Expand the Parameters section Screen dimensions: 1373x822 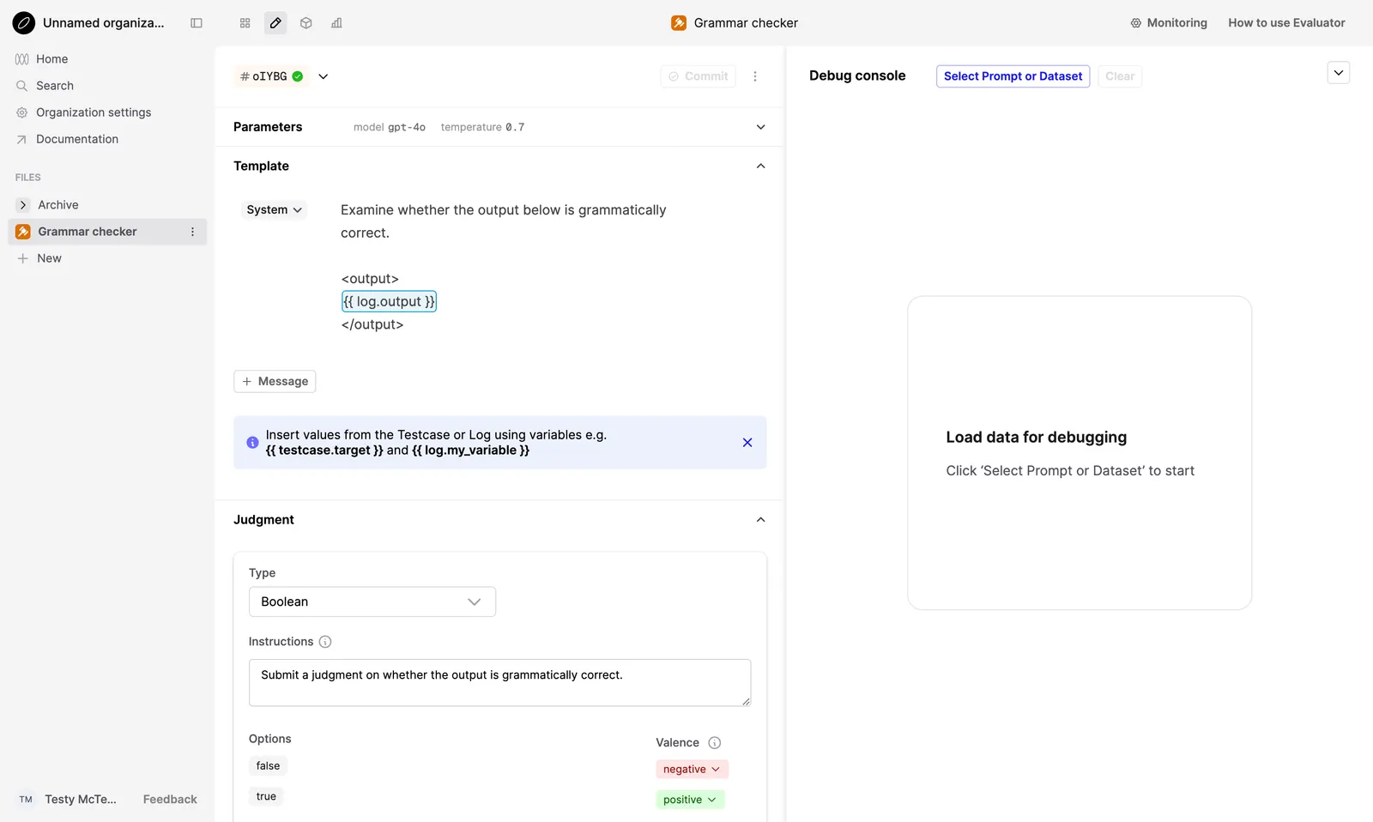pyautogui.click(x=760, y=127)
